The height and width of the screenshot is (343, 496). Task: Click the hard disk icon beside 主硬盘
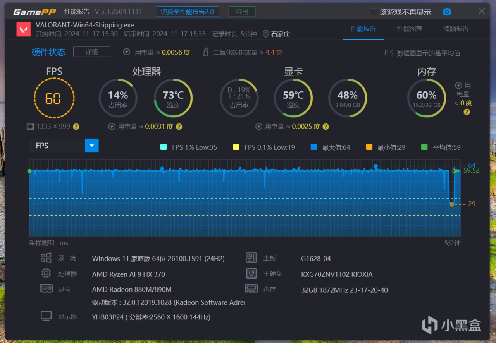click(x=251, y=273)
